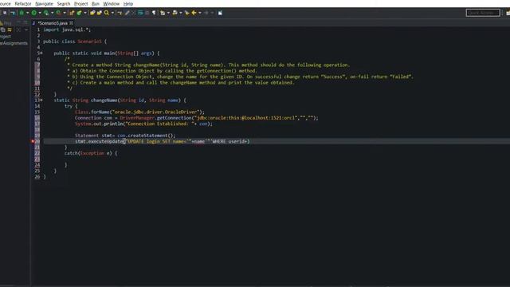
Task: Open Package Explorer view menu arrow
Action: (x=26, y=30)
